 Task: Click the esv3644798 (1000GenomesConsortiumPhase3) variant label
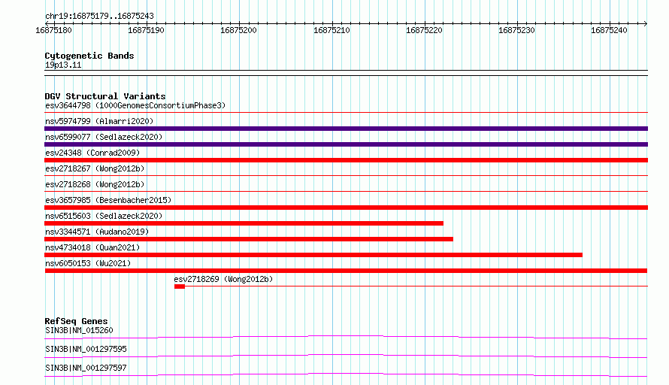pyautogui.click(x=135, y=105)
